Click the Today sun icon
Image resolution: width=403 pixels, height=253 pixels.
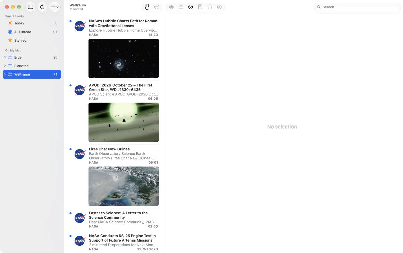(x=10, y=23)
